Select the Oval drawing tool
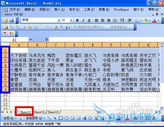164x127 pixels. coord(67,118)
